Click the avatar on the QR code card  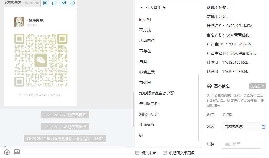(19, 22)
